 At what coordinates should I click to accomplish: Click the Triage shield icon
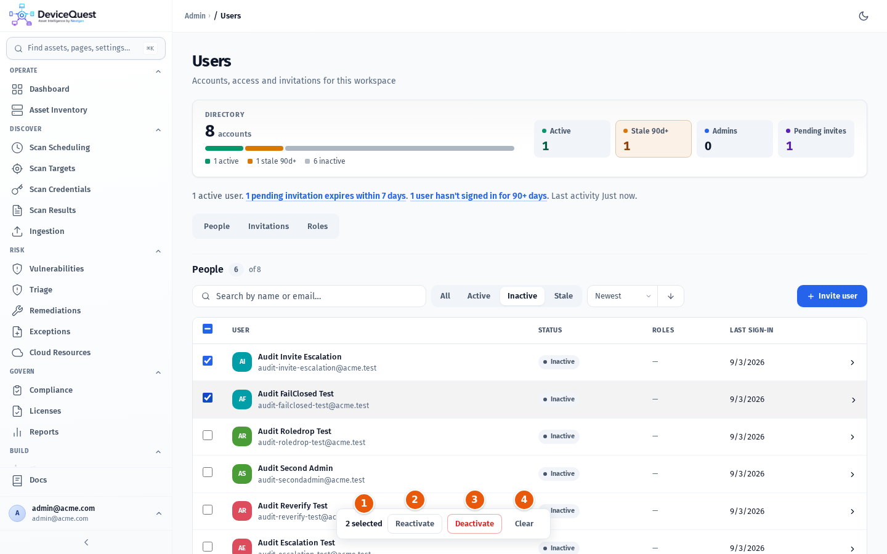point(17,290)
